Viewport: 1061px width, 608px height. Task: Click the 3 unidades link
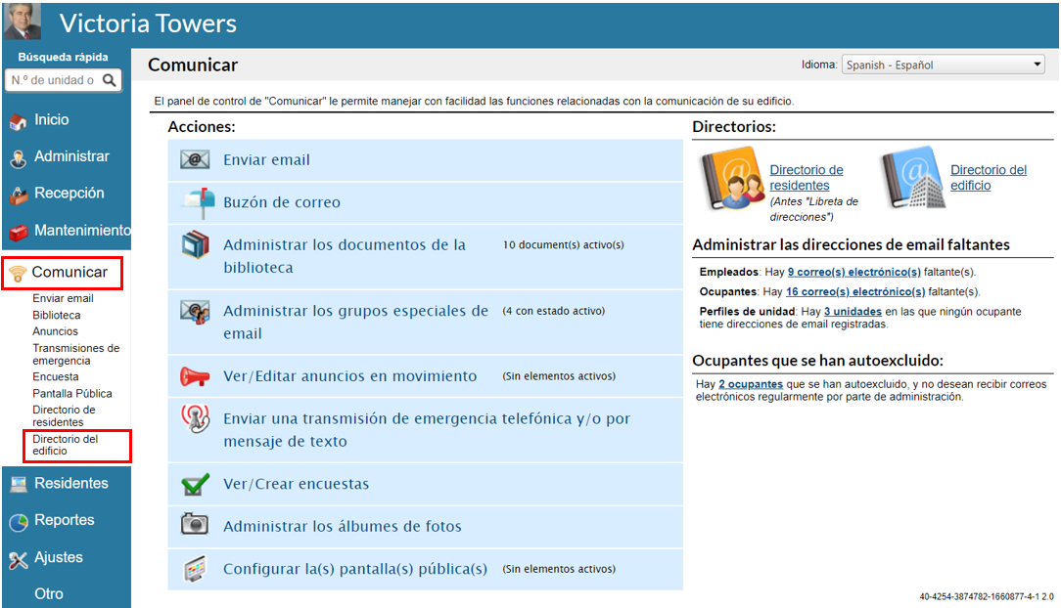tap(853, 312)
